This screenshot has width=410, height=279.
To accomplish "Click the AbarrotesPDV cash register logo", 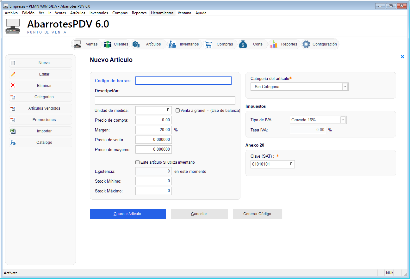I will click(x=13, y=26).
